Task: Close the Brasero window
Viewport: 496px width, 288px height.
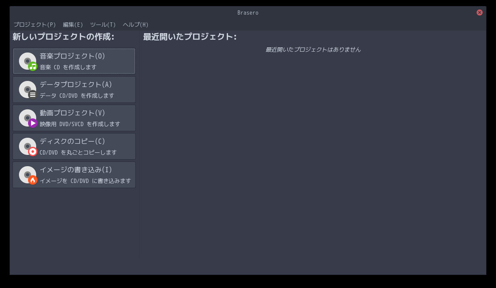Action: pyautogui.click(x=480, y=12)
